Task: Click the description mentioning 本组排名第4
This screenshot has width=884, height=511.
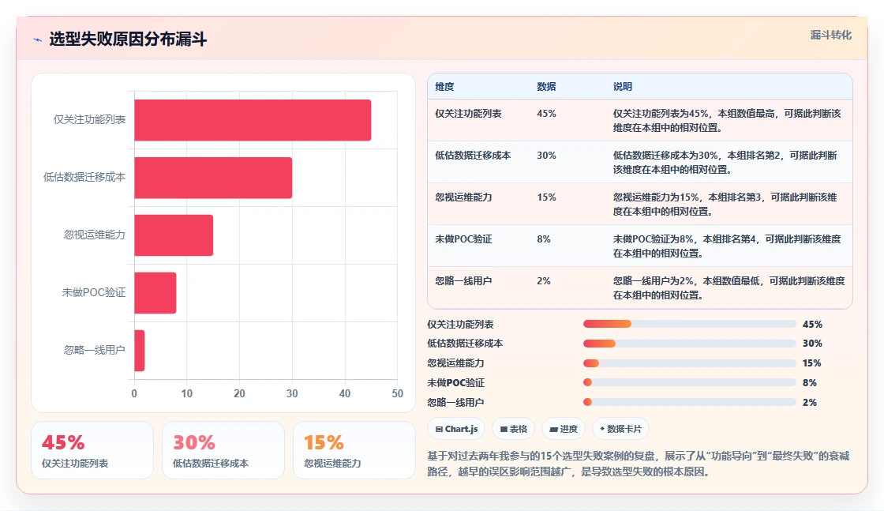Action: tap(727, 246)
